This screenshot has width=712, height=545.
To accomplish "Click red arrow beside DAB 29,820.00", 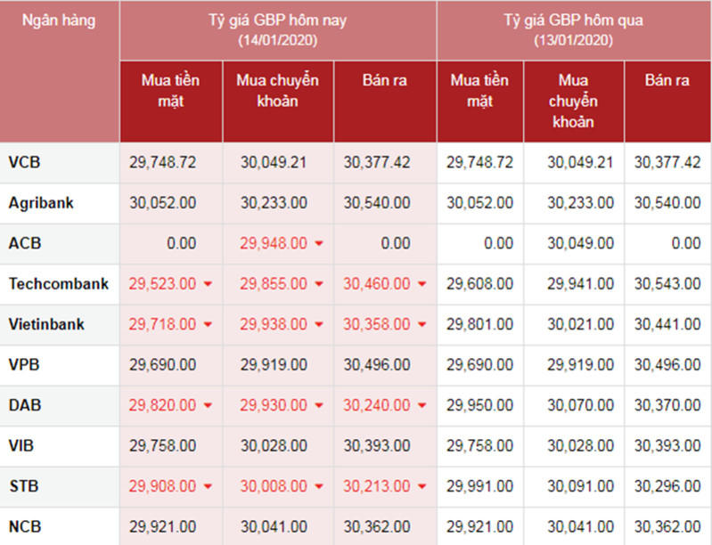I will 208,406.
